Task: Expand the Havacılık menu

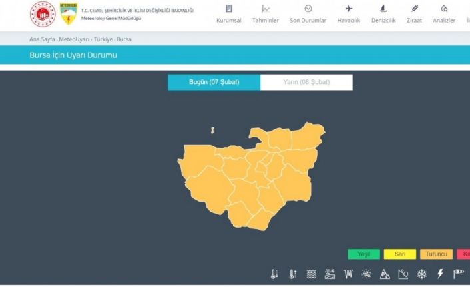Action: click(349, 14)
